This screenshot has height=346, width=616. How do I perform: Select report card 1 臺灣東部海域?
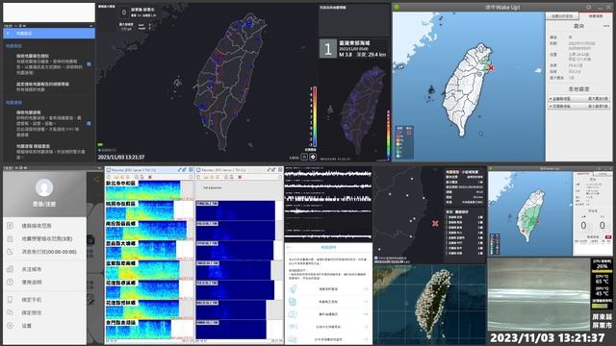pos(353,48)
